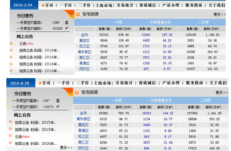231x151 pixels.
Task: Click 闵行区 district link in the bottom table
Action: pos(83,148)
